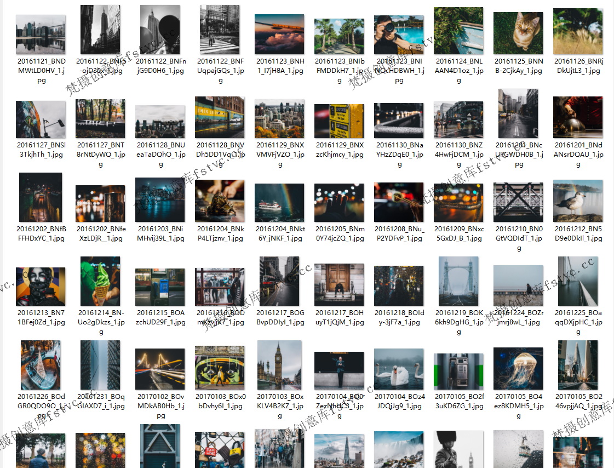Select jellyfish photo 20170105_BO4ez8KDMH5_1.jpg
This screenshot has width=614, height=468.
click(518, 368)
